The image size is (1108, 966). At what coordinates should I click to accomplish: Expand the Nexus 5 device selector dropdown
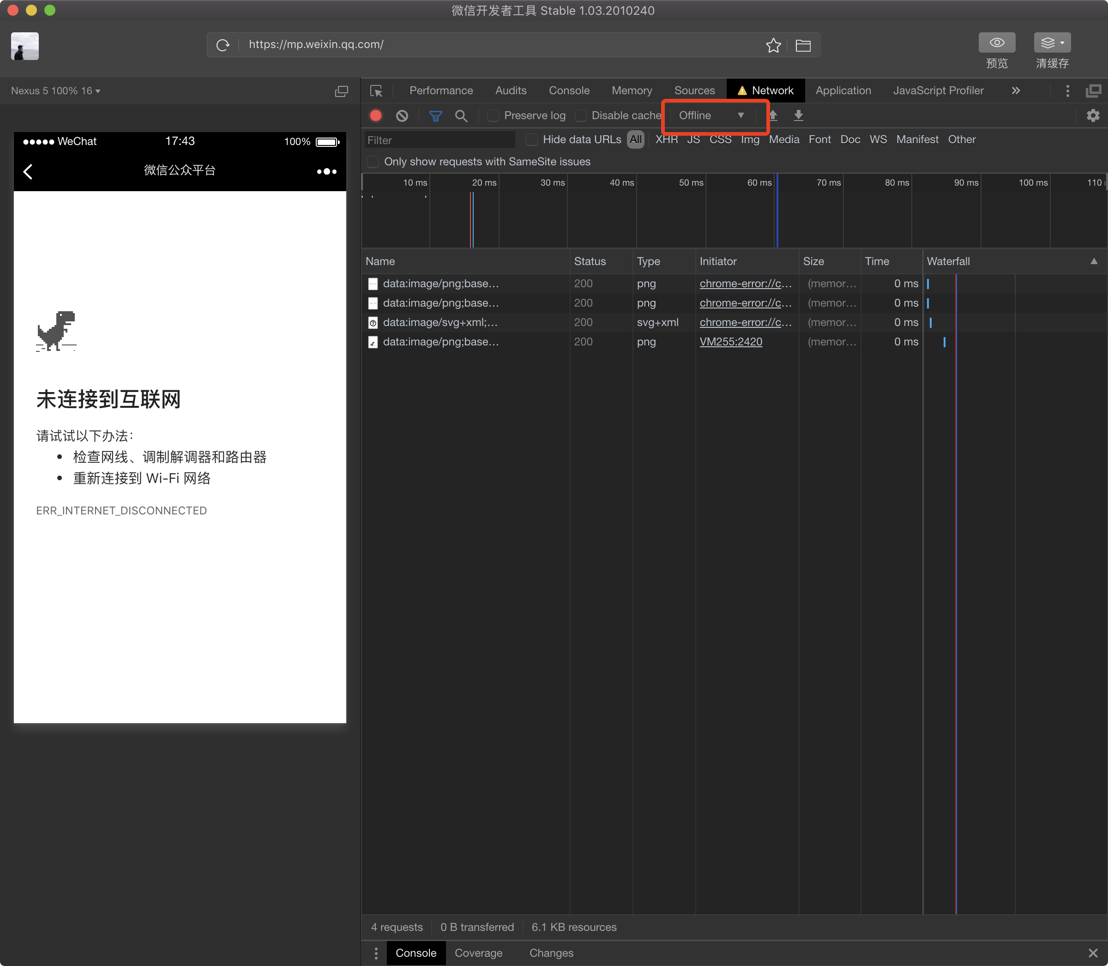[x=56, y=91]
